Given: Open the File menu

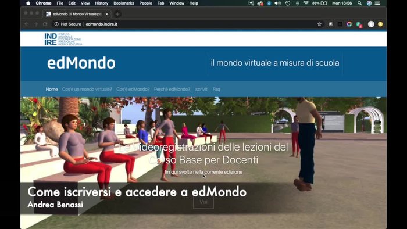Looking at the screenshot, I should [x=60, y=3].
